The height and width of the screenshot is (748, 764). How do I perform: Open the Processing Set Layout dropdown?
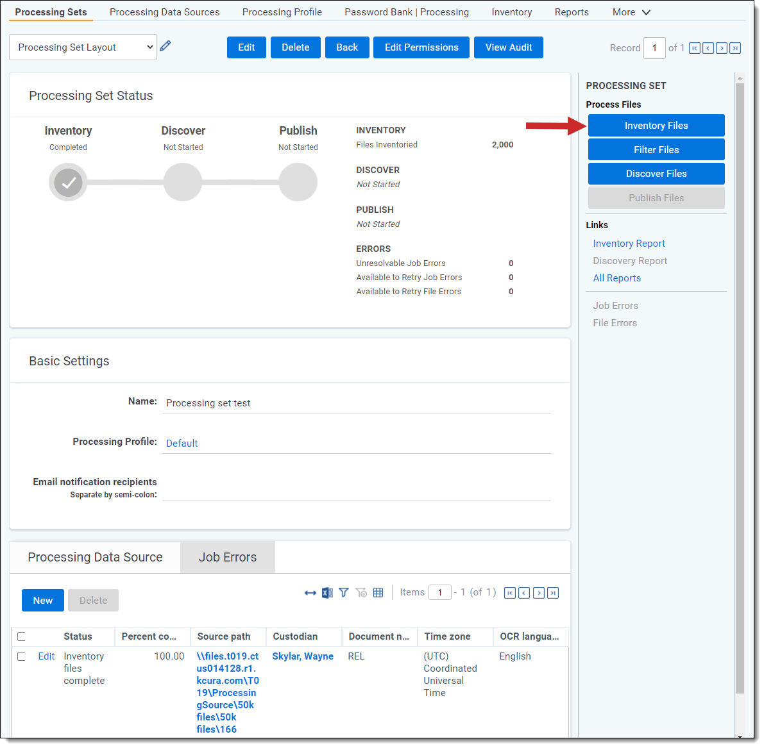click(x=83, y=47)
